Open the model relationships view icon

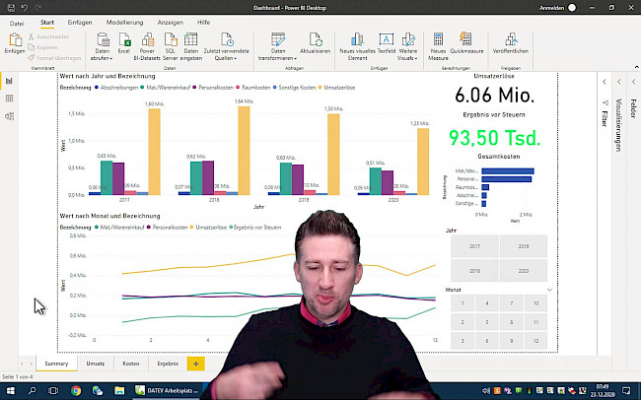click(x=9, y=116)
